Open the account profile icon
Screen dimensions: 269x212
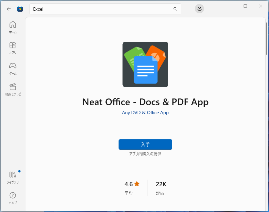click(199, 9)
